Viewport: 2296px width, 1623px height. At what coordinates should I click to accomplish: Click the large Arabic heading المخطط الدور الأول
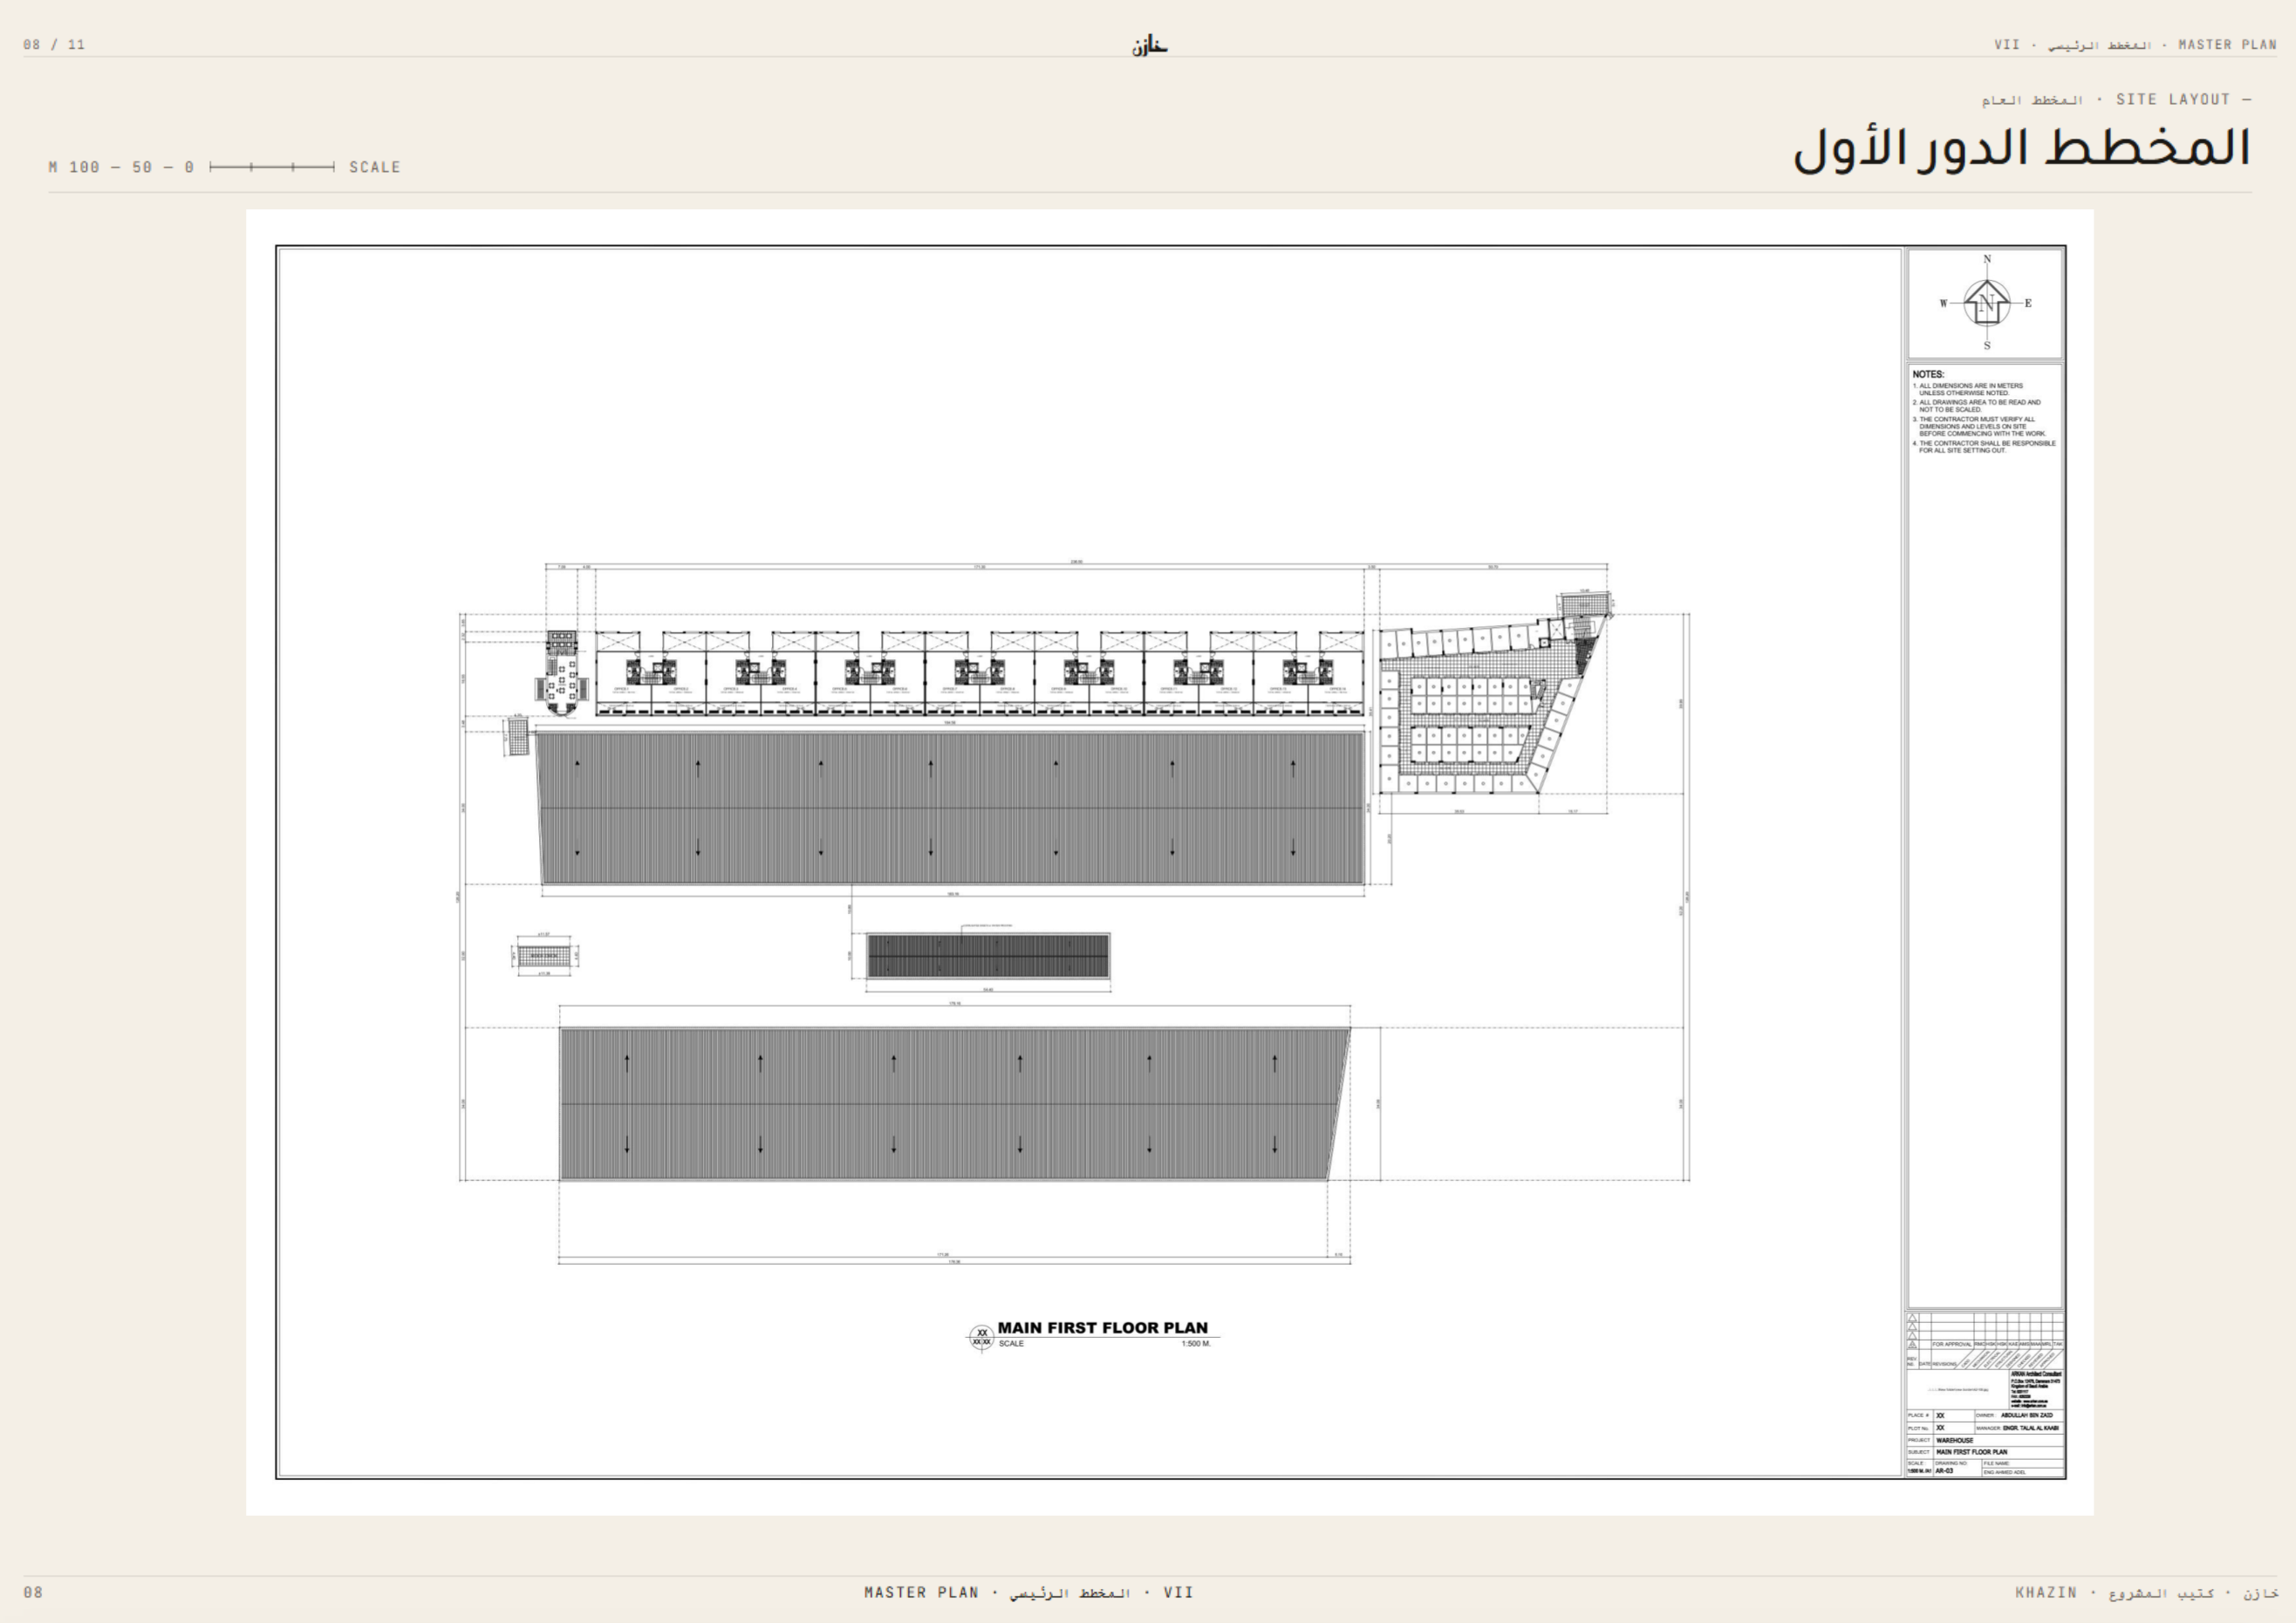pyautogui.click(x=2021, y=148)
